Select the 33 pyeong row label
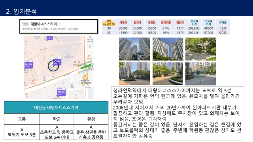This screenshot has width=253, height=142. click(109, 33)
